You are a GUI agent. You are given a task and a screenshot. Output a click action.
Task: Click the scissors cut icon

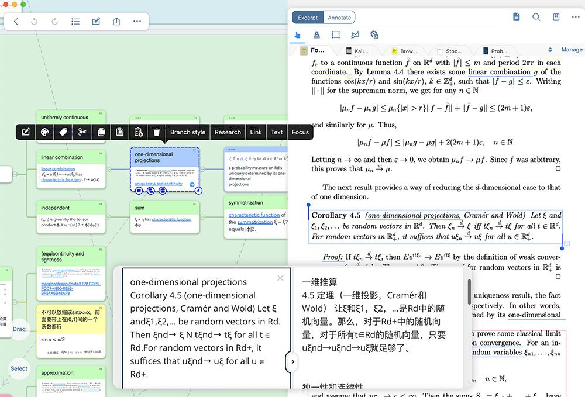[82, 132]
